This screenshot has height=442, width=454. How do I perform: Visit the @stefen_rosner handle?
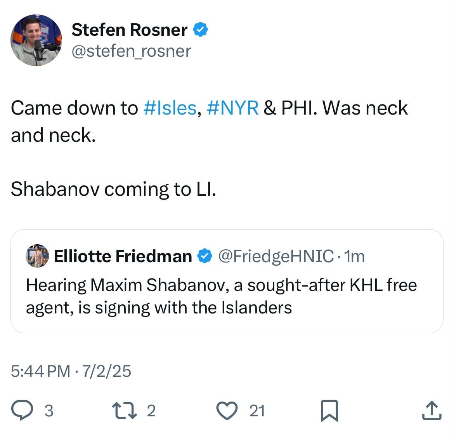tap(131, 51)
